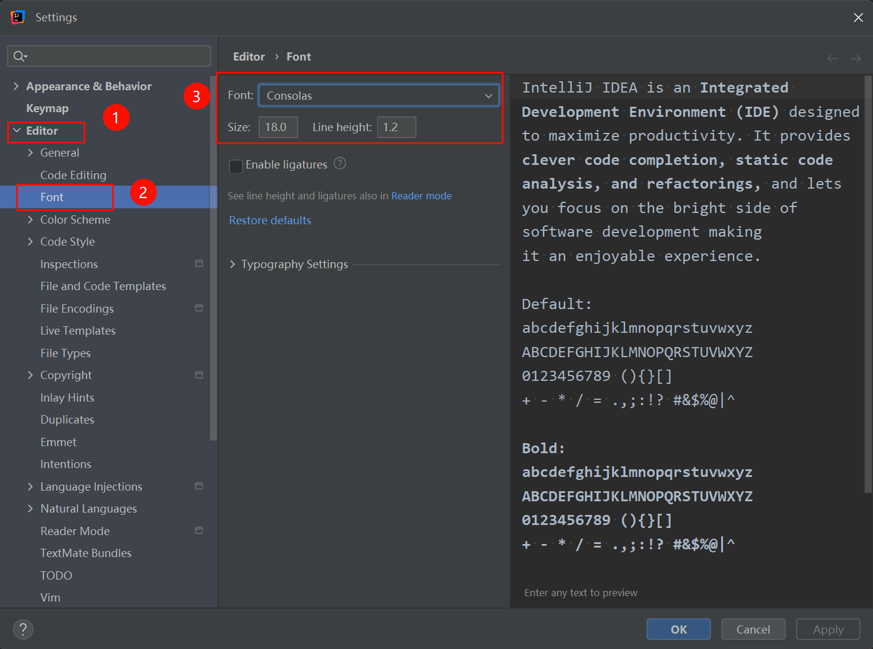Click Restore defaults link
The height and width of the screenshot is (649, 873).
(270, 220)
